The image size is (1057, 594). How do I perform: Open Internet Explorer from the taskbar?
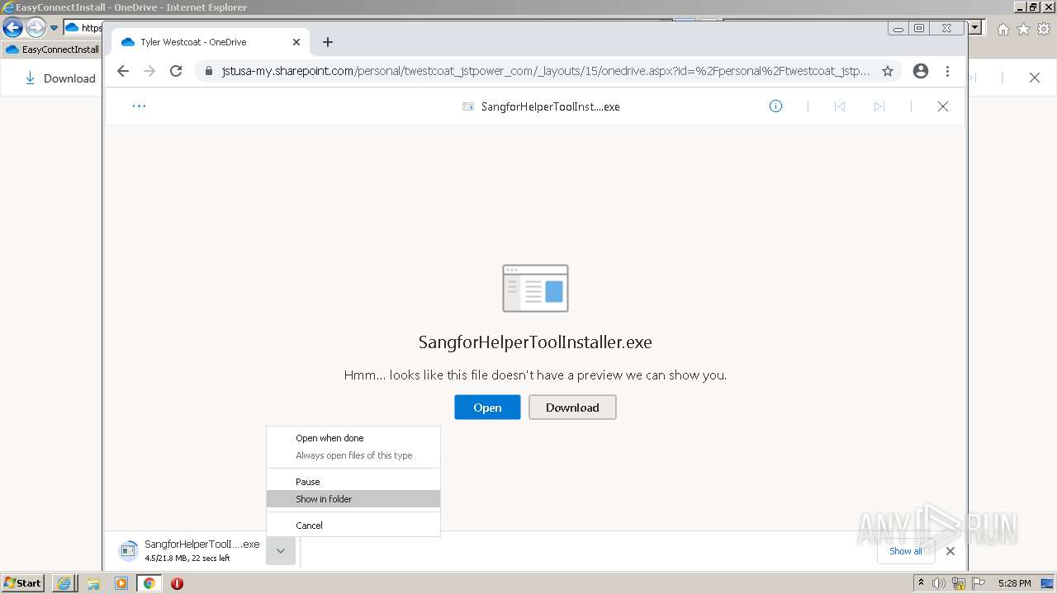[64, 583]
